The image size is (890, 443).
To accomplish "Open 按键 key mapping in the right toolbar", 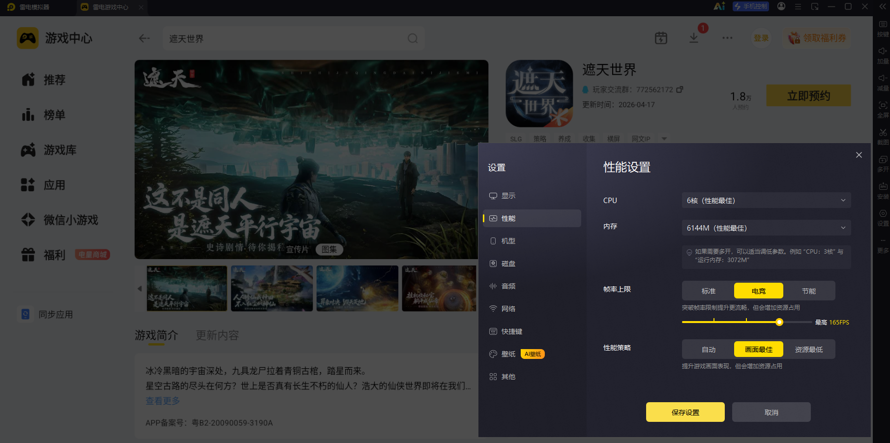I will tap(883, 29).
